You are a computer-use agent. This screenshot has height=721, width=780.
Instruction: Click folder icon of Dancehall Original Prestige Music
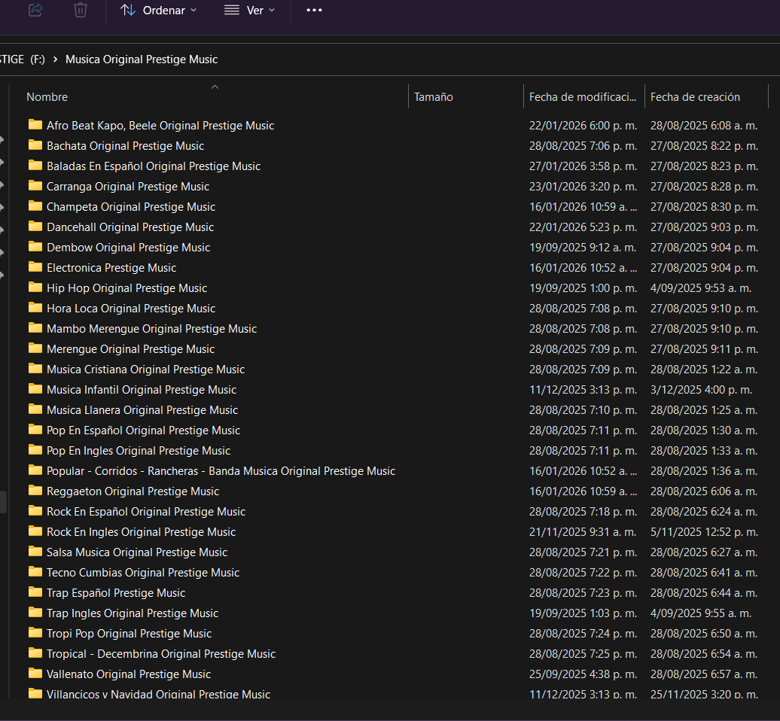pos(35,227)
